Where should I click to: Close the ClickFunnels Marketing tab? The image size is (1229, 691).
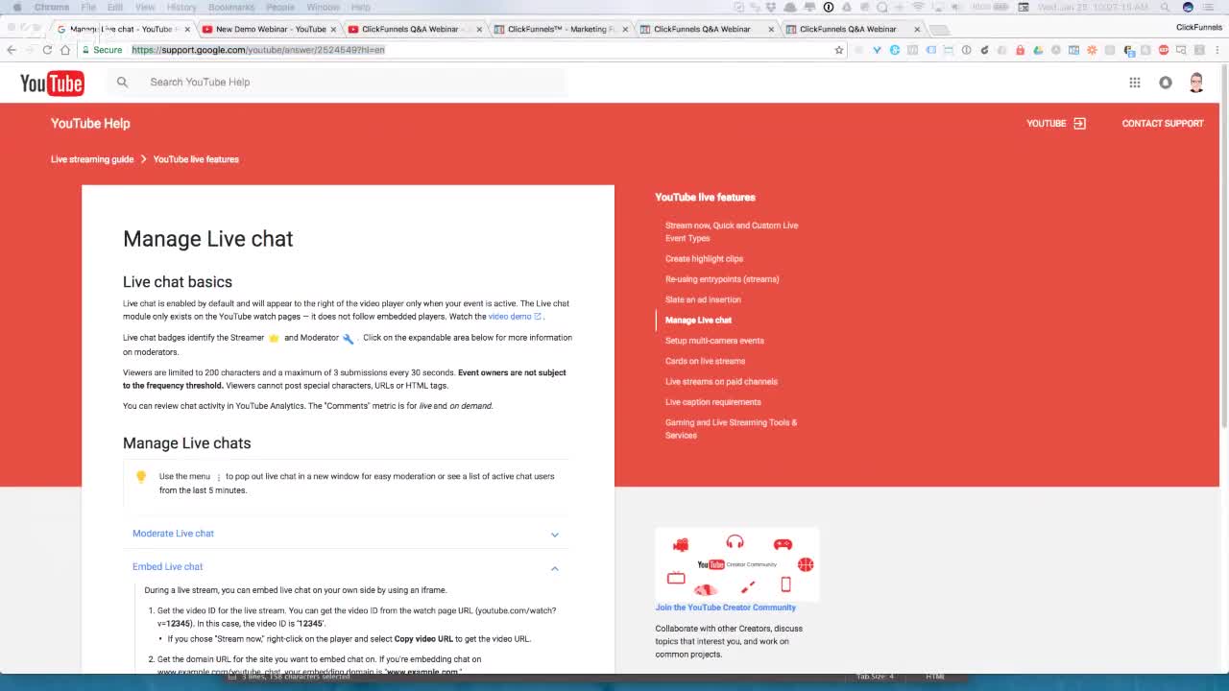pyautogui.click(x=625, y=29)
